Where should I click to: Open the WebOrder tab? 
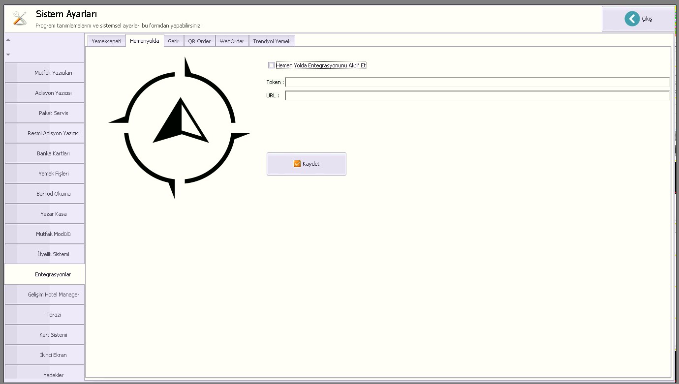point(232,41)
